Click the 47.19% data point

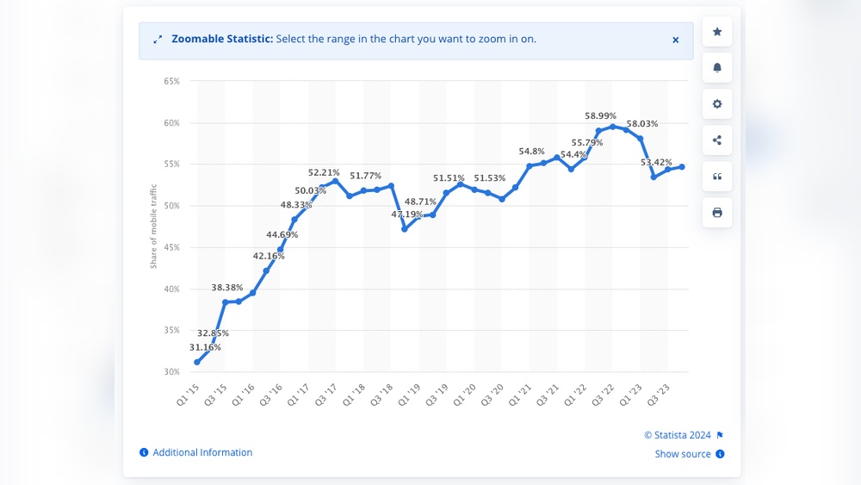[405, 228]
